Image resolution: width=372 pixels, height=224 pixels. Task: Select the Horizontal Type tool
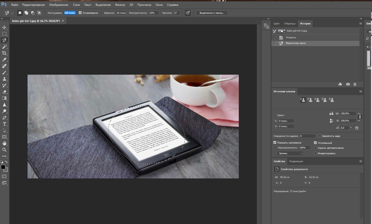pyautogui.click(x=5, y=124)
